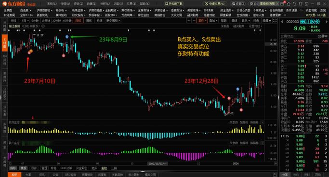Screen dimensions: 329x177
Task: Open the 分析 menu
Action: pyautogui.click(x=105, y=3)
